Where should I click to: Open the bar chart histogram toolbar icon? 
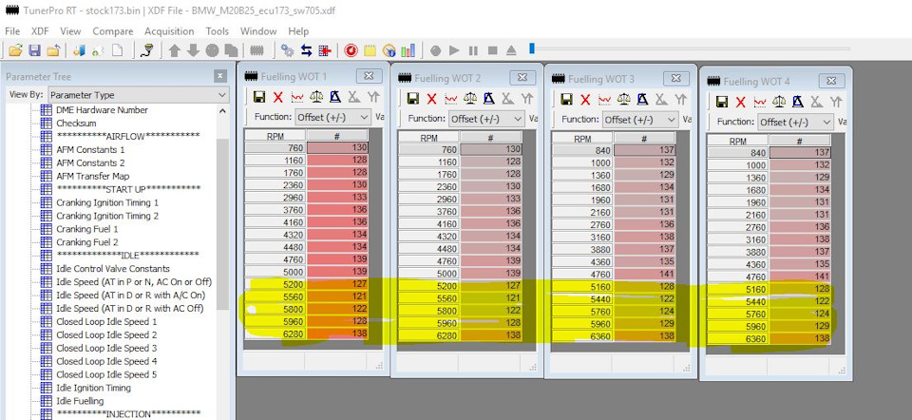pyautogui.click(x=408, y=50)
